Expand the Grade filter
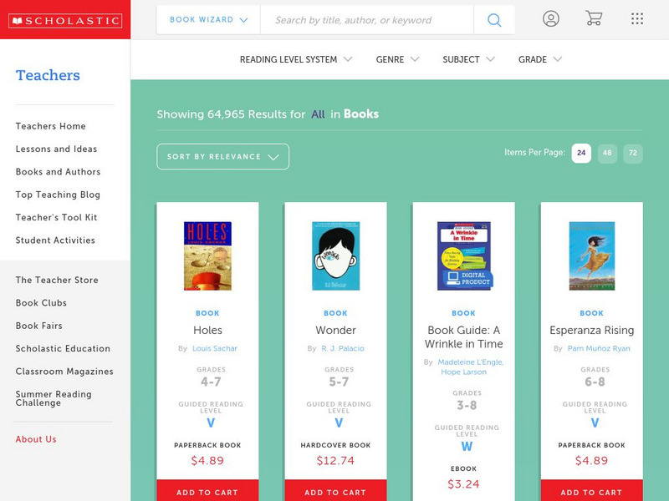 [539, 59]
